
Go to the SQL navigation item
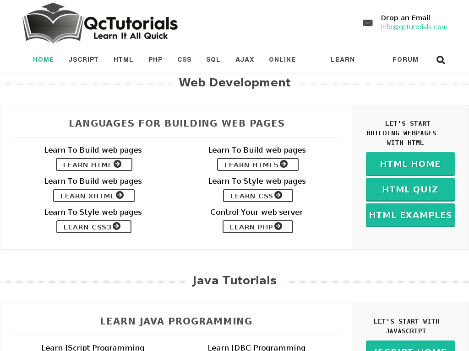point(213,59)
